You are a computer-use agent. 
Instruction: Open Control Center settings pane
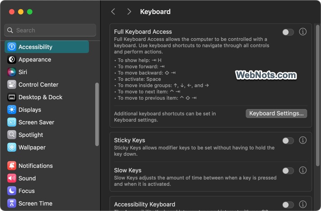click(38, 84)
